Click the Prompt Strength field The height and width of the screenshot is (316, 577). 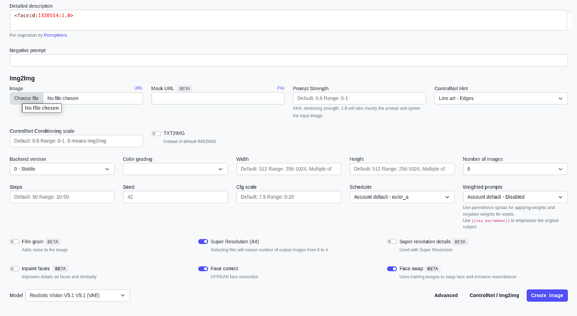pos(360,98)
